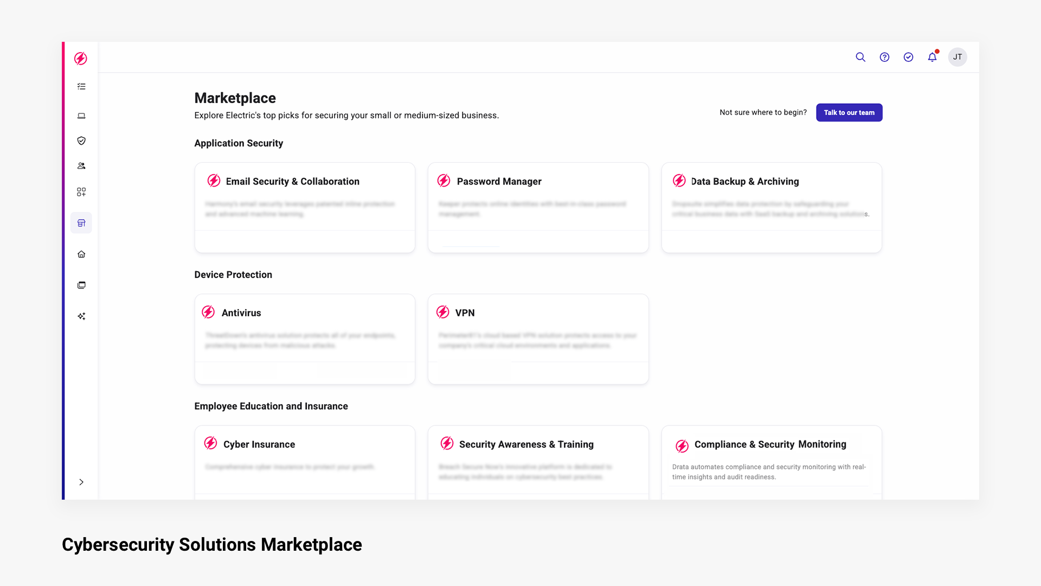Click the Talk to our team button
The image size is (1041, 586).
pos(849,113)
